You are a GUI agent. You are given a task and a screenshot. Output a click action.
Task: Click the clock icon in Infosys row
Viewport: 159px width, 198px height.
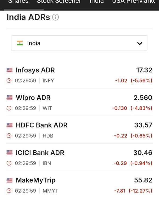(9, 81)
